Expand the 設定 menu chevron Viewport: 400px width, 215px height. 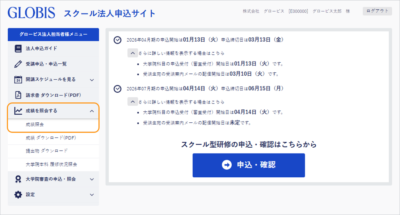click(x=93, y=194)
